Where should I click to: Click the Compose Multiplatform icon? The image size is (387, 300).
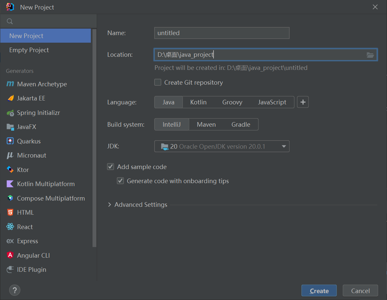10,198
